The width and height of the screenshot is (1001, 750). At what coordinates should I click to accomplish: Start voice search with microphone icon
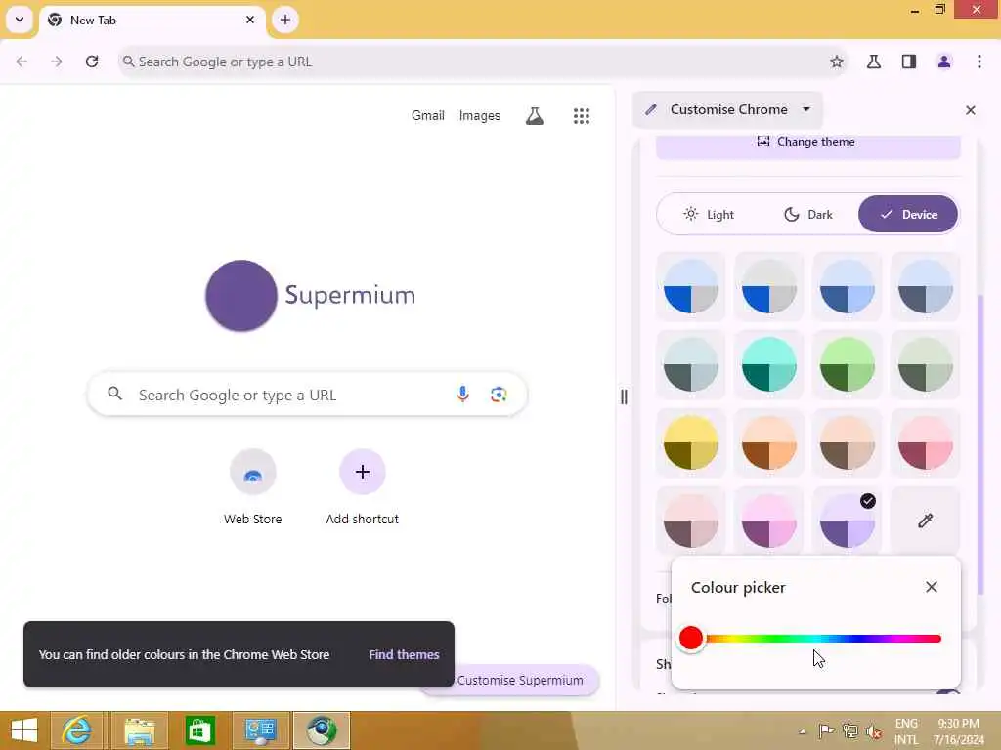[x=462, y=395]
